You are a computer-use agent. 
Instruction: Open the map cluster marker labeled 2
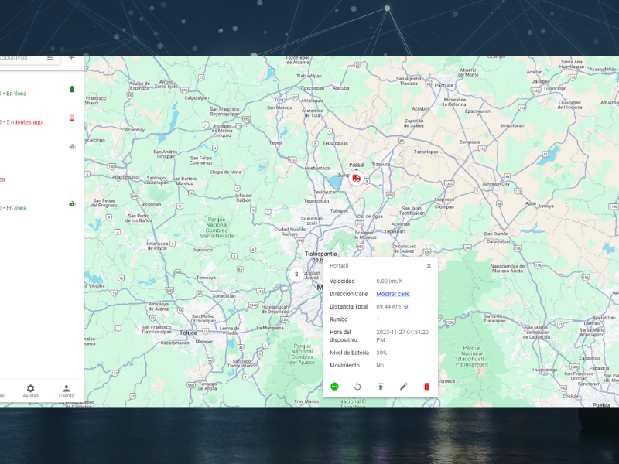click(296, 275)
